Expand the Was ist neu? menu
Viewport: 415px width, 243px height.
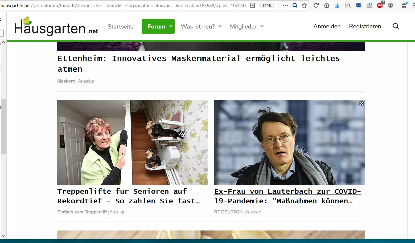tap(220, 26)
